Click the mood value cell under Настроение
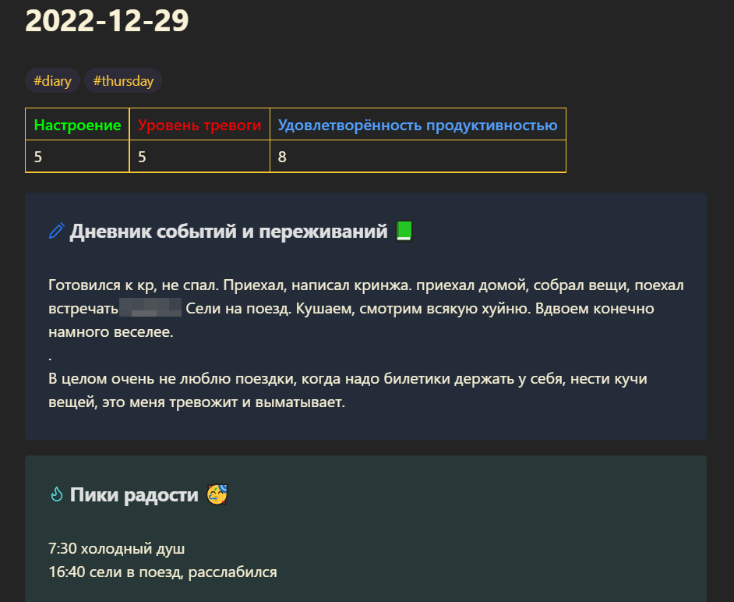 click(77, 157)
